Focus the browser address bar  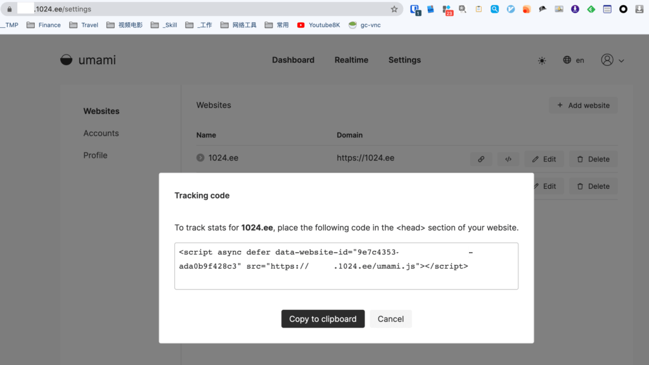(x=202, y=9)
